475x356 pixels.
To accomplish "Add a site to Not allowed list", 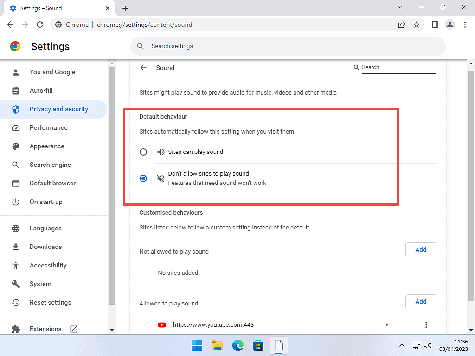I will 420,250.
